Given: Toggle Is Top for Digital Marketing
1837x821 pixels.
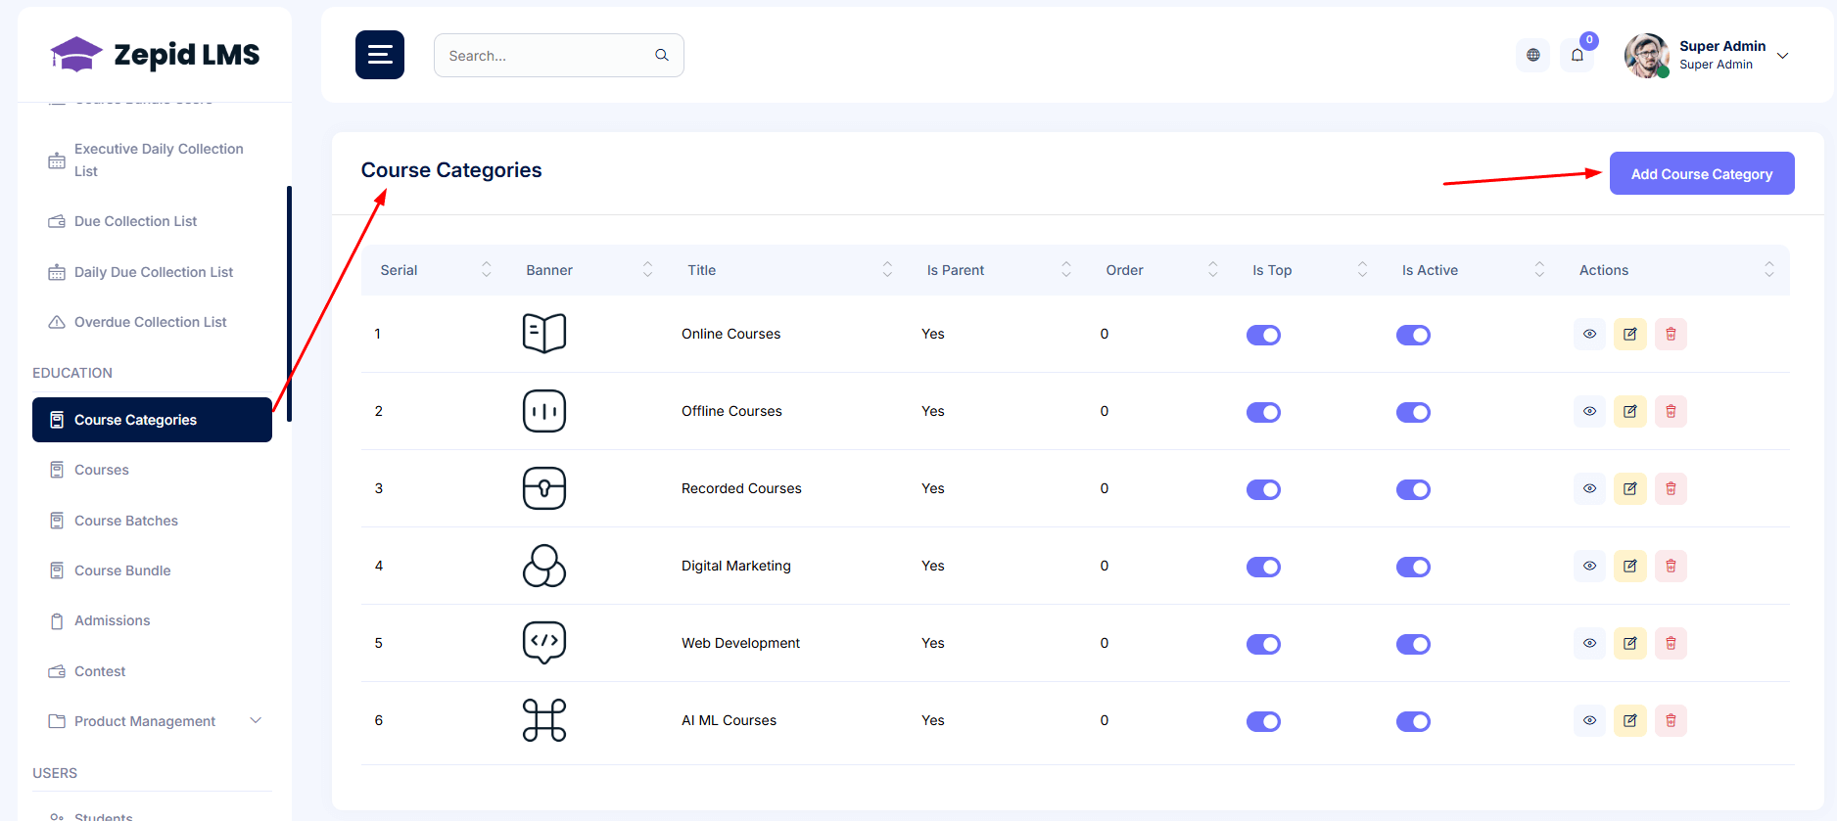Looking at the screenshot, I should pos(1264,568).
